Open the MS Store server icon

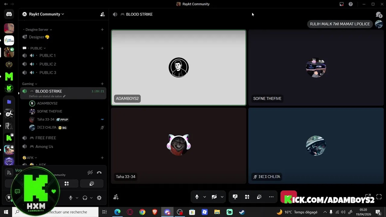[9, 40]
